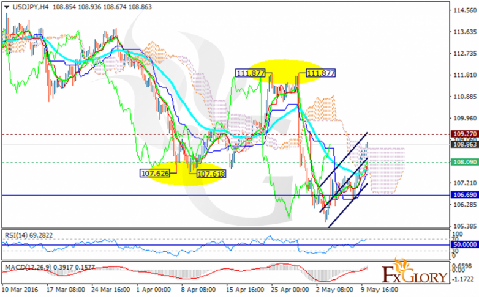Click the 112.735 price axis value
Image resolution: width=479 pixels, height=297 pixels.
click(x=466, y=54)
